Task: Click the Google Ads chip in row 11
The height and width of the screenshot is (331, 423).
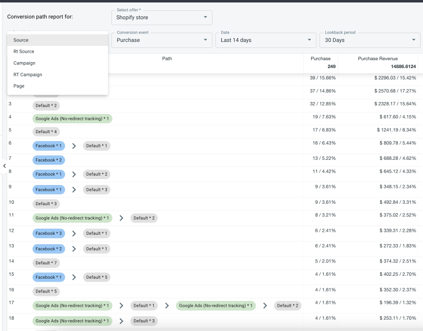Action: pyautogui.click(x=72, y=218)
